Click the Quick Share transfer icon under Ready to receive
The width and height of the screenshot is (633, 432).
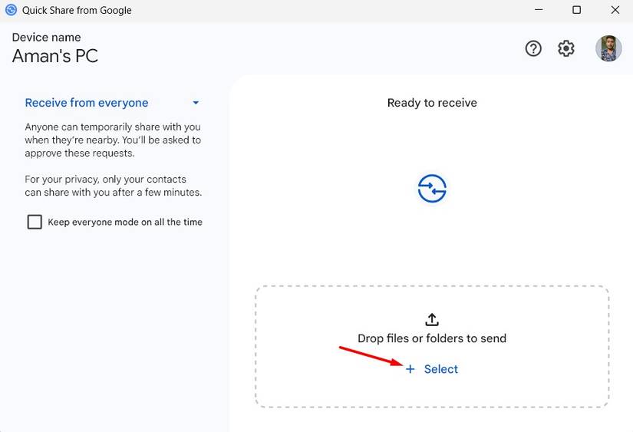[432, 189]
